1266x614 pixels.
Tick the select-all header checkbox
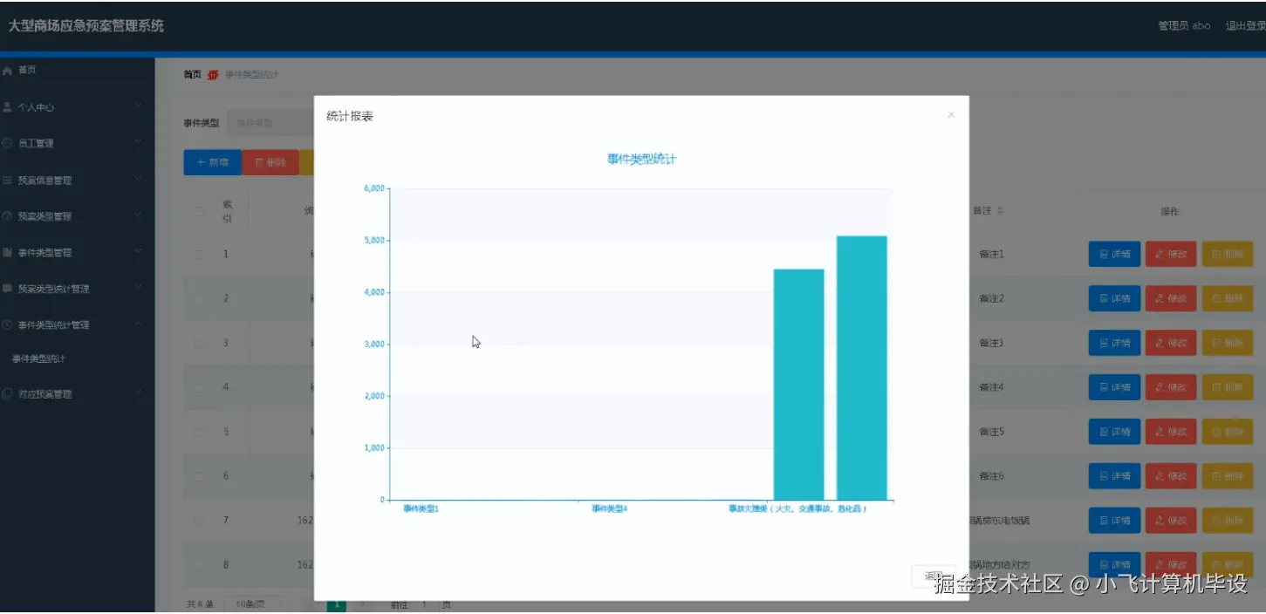199,211
